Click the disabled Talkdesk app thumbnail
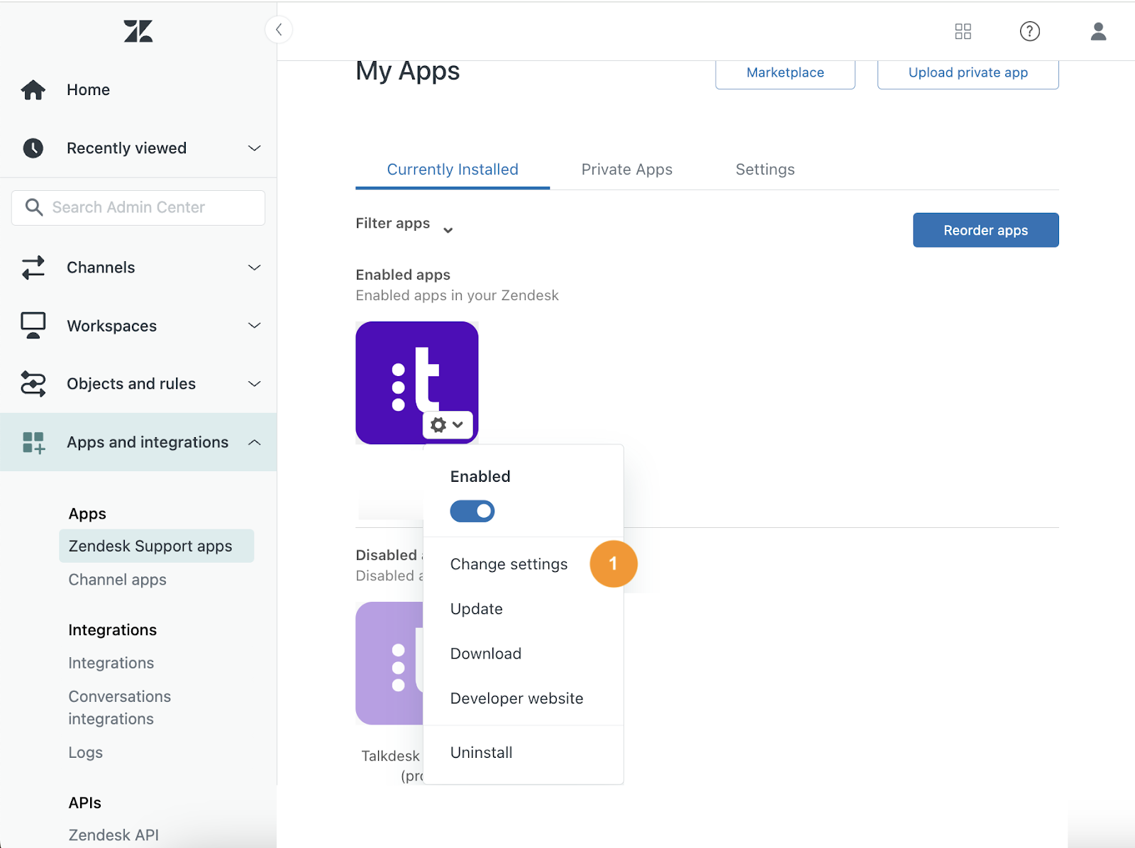Screen dimensions: 1135x848 [x=389, y=663]
